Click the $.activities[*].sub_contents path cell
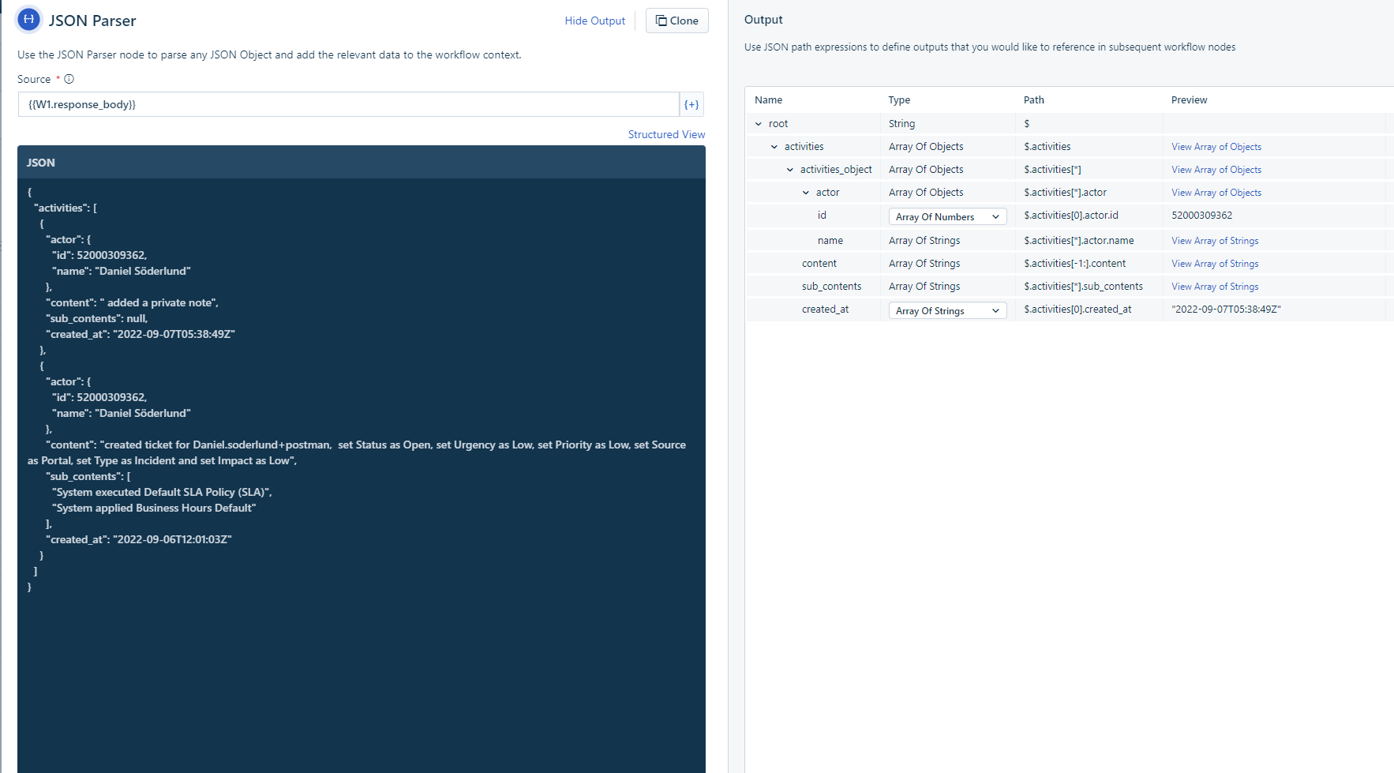1394x773 pixels. pos(1083,286)
